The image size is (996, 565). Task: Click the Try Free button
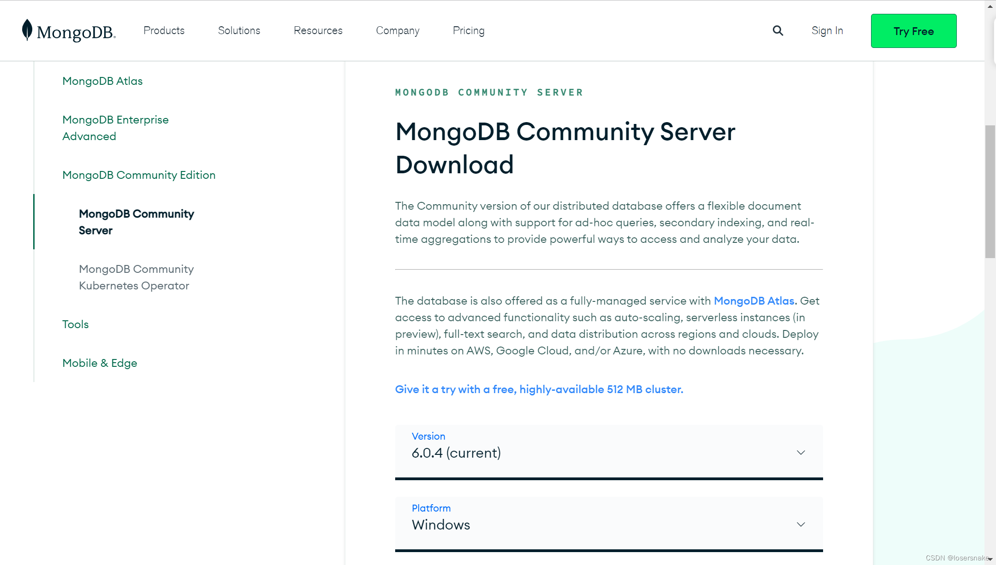tap(913, 31)
